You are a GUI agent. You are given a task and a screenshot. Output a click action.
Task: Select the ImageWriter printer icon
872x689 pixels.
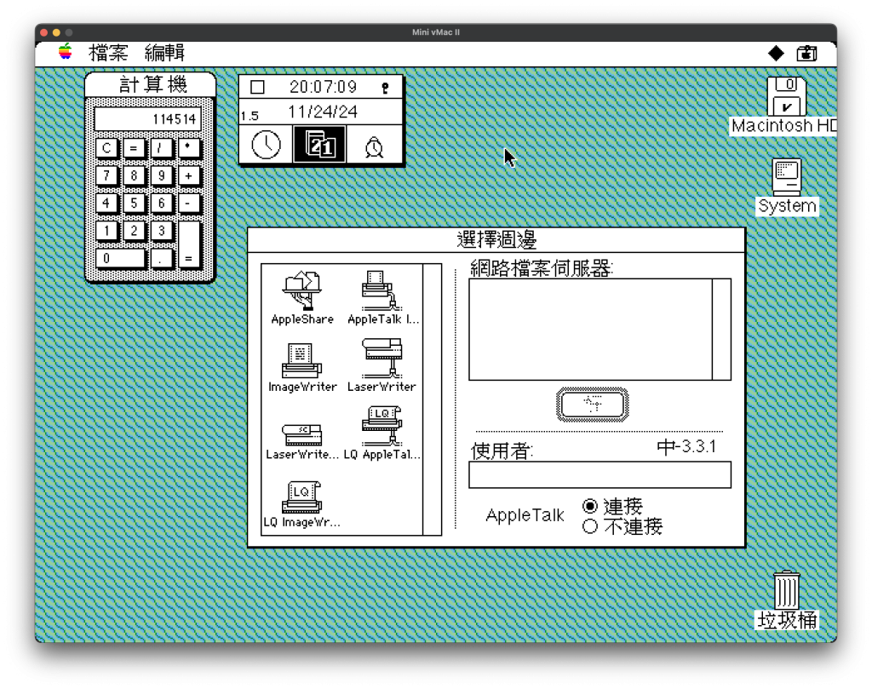point(302,361)
